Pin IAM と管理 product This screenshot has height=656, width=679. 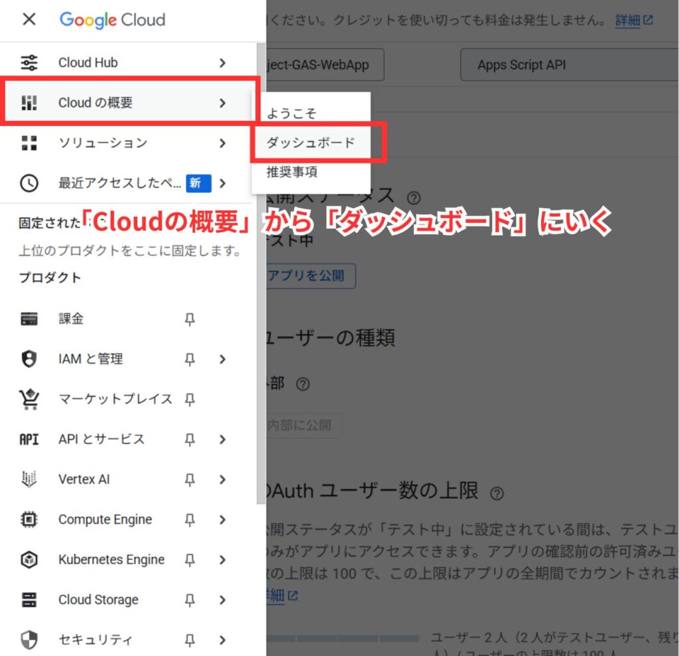[190, 360]
